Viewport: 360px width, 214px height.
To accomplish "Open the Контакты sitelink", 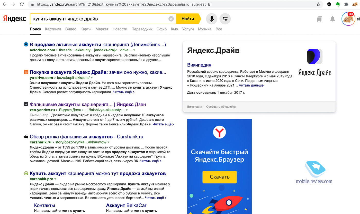I will coord(44,205).
